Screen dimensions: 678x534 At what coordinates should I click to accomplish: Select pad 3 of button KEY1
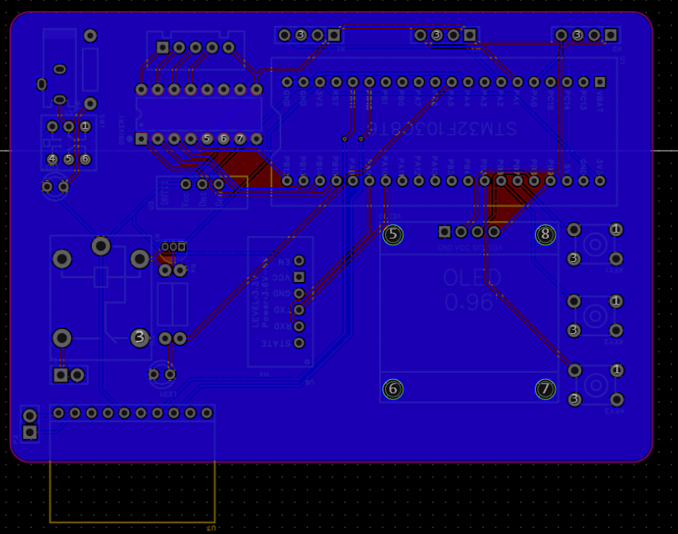[x=574, y=259]
